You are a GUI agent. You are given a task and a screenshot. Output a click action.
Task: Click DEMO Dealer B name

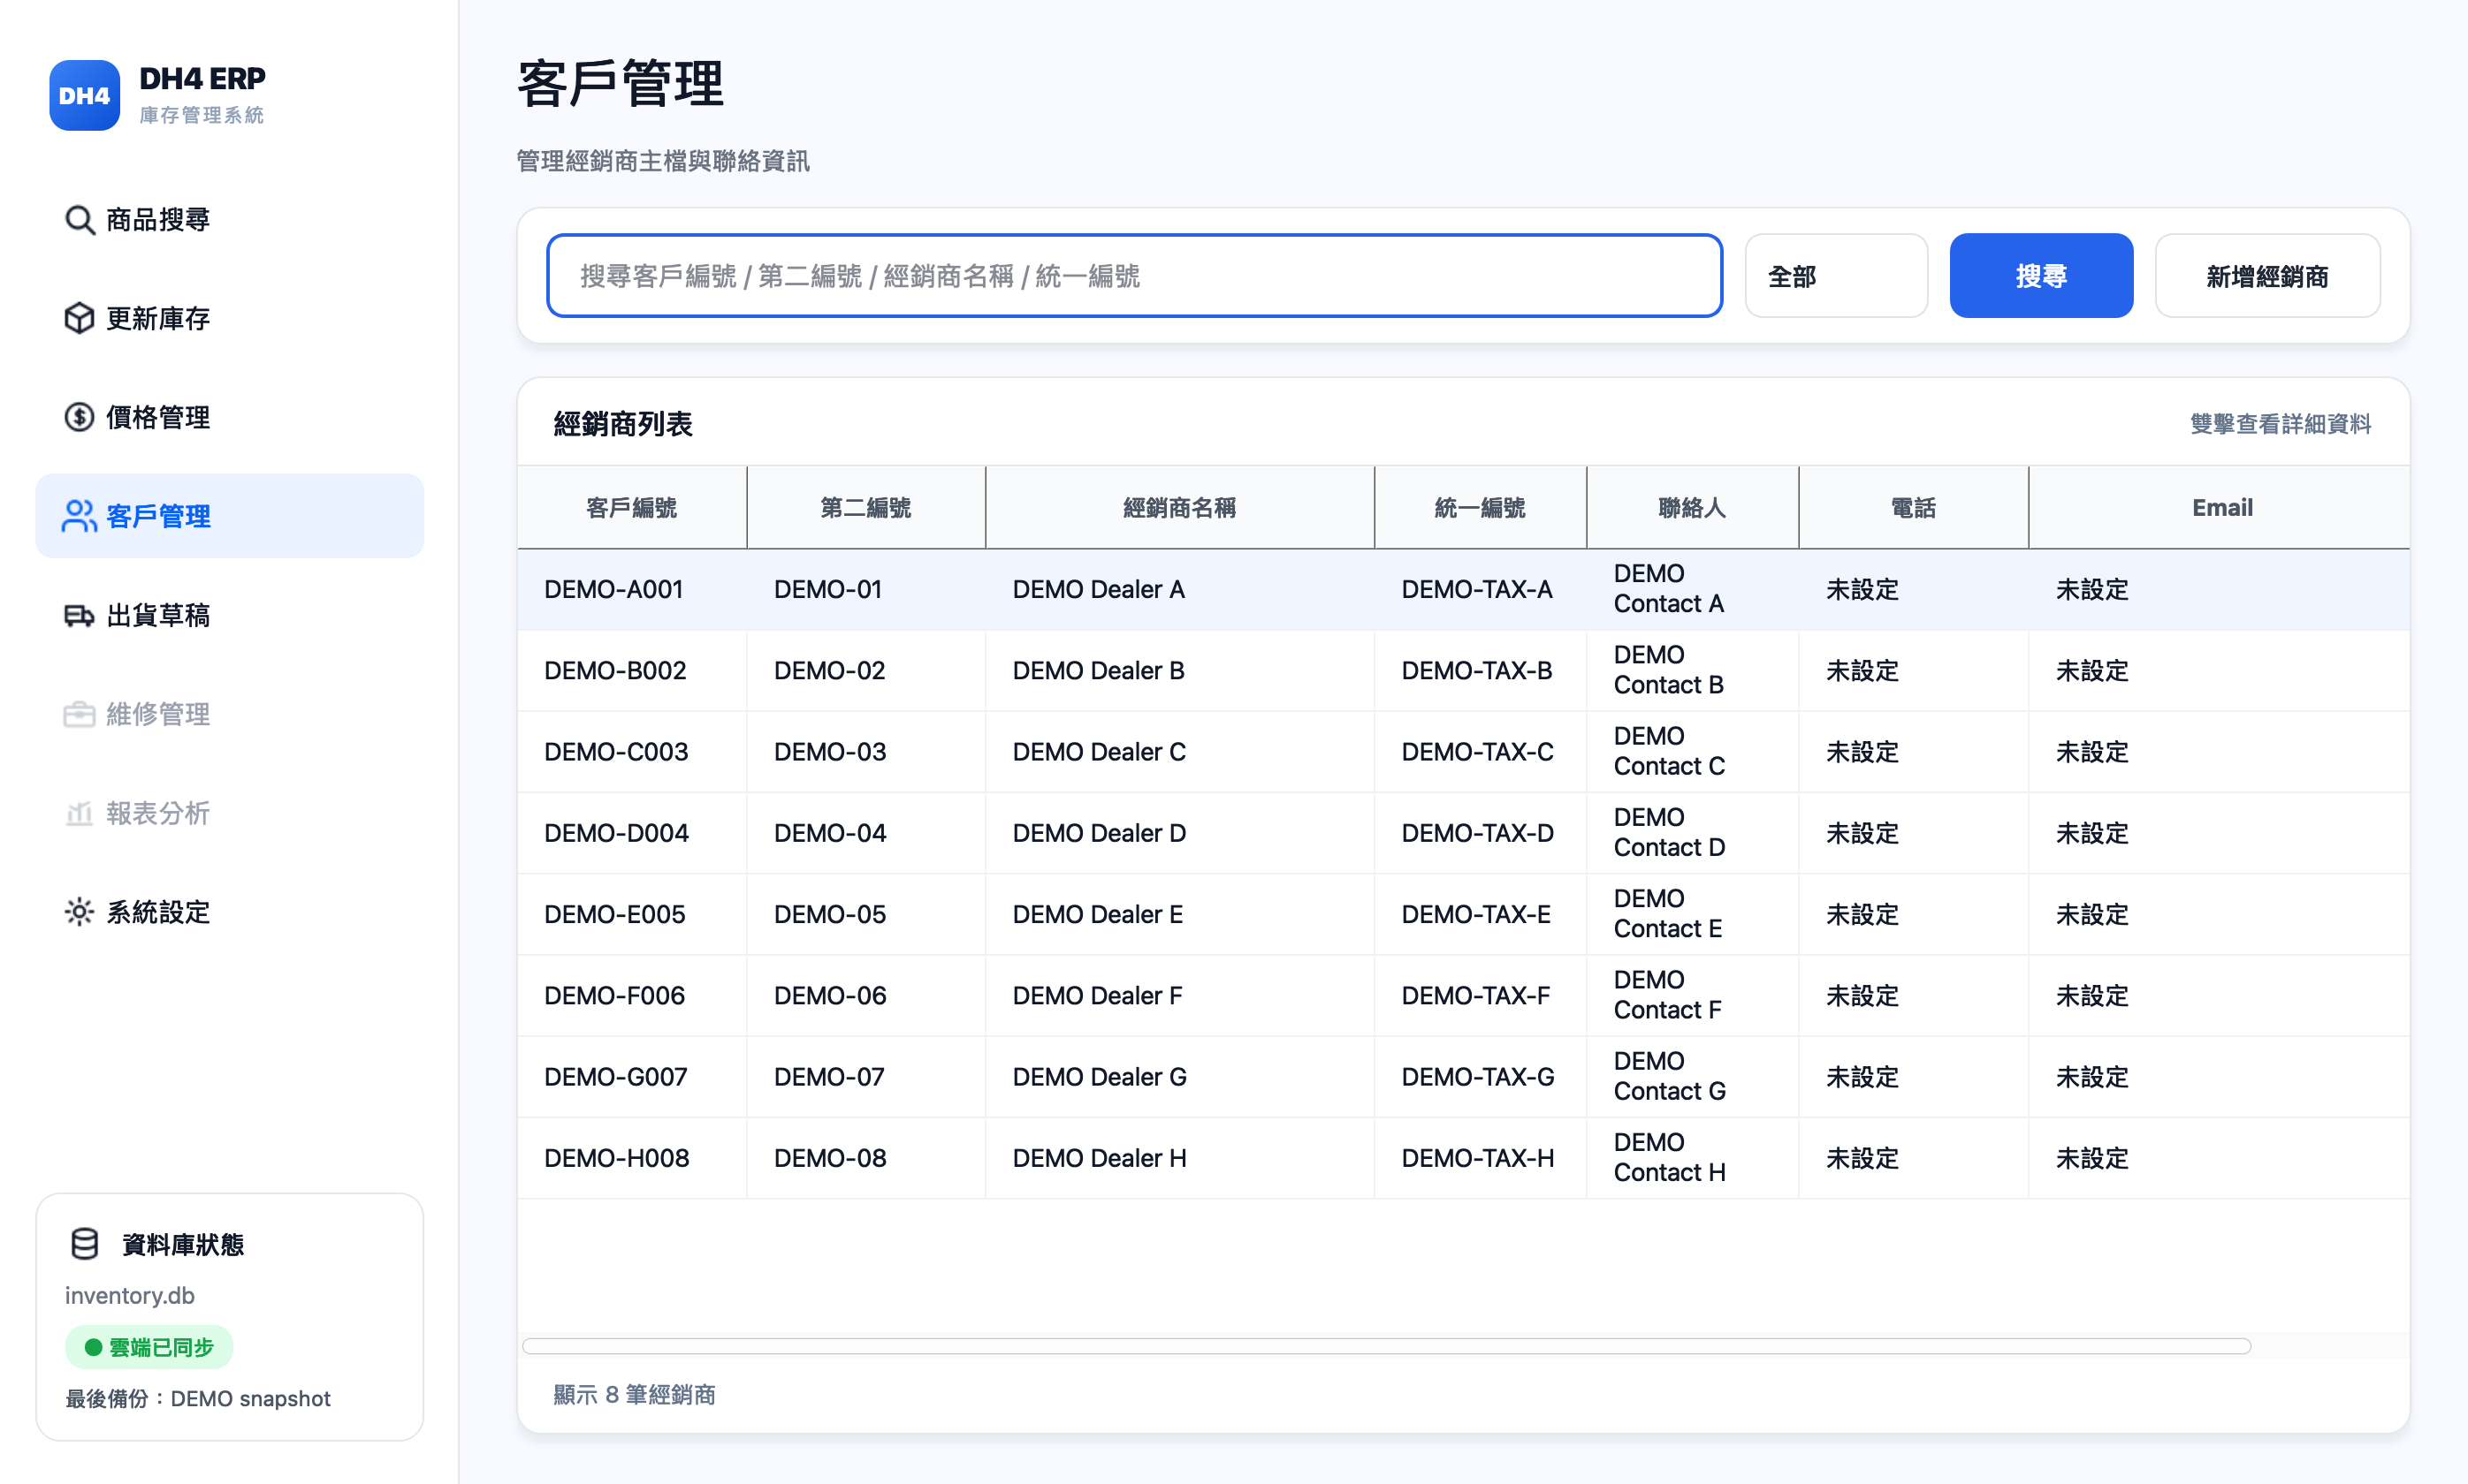1099,670
